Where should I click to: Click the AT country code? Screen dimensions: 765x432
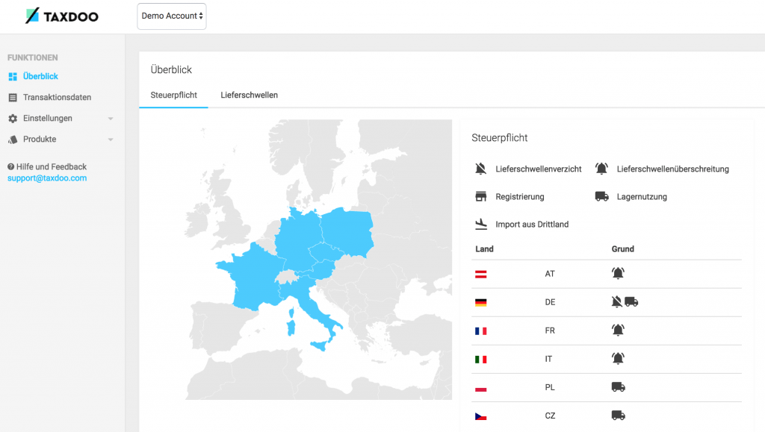click(x=550, y=274)
